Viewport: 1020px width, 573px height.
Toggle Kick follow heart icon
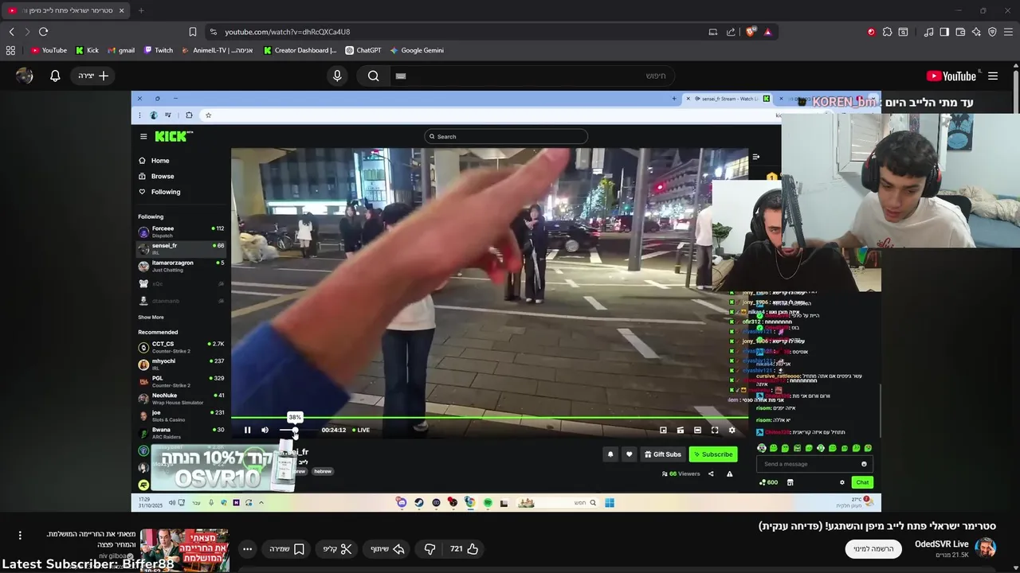pyautogui.click(x=629, y=454)
